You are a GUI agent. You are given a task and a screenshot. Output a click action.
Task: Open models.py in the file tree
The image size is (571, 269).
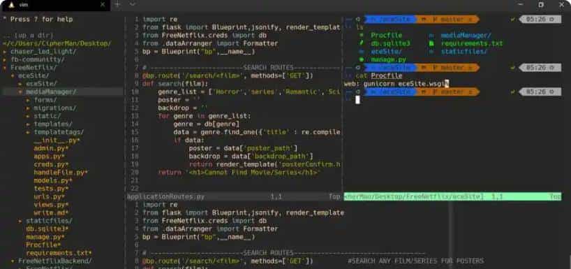pos(53,180)
